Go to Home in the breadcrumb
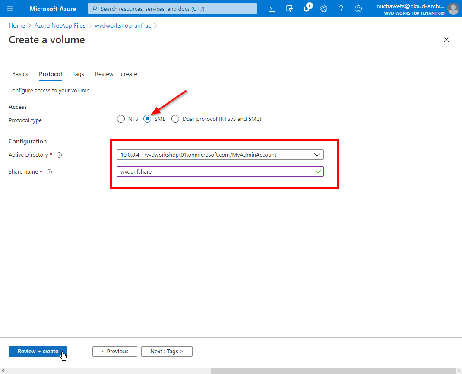Screen dimensions: 462x374 click(x=17, y=25)
